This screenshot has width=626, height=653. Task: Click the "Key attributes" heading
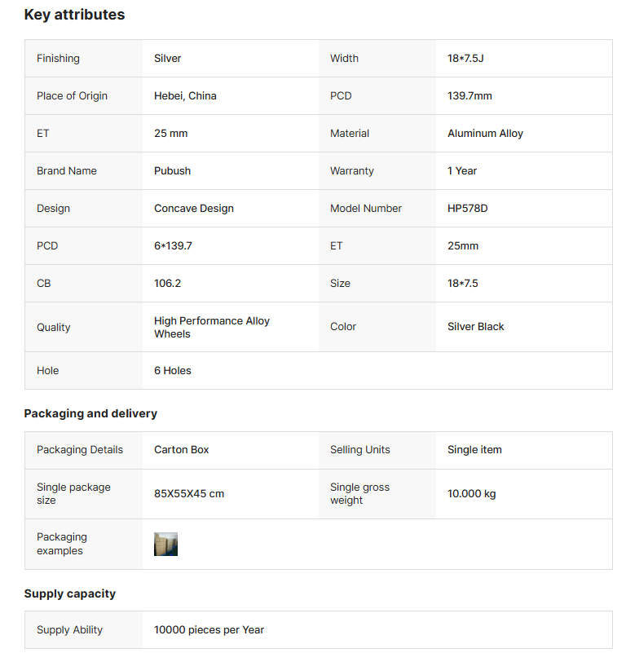click(74, 15)
